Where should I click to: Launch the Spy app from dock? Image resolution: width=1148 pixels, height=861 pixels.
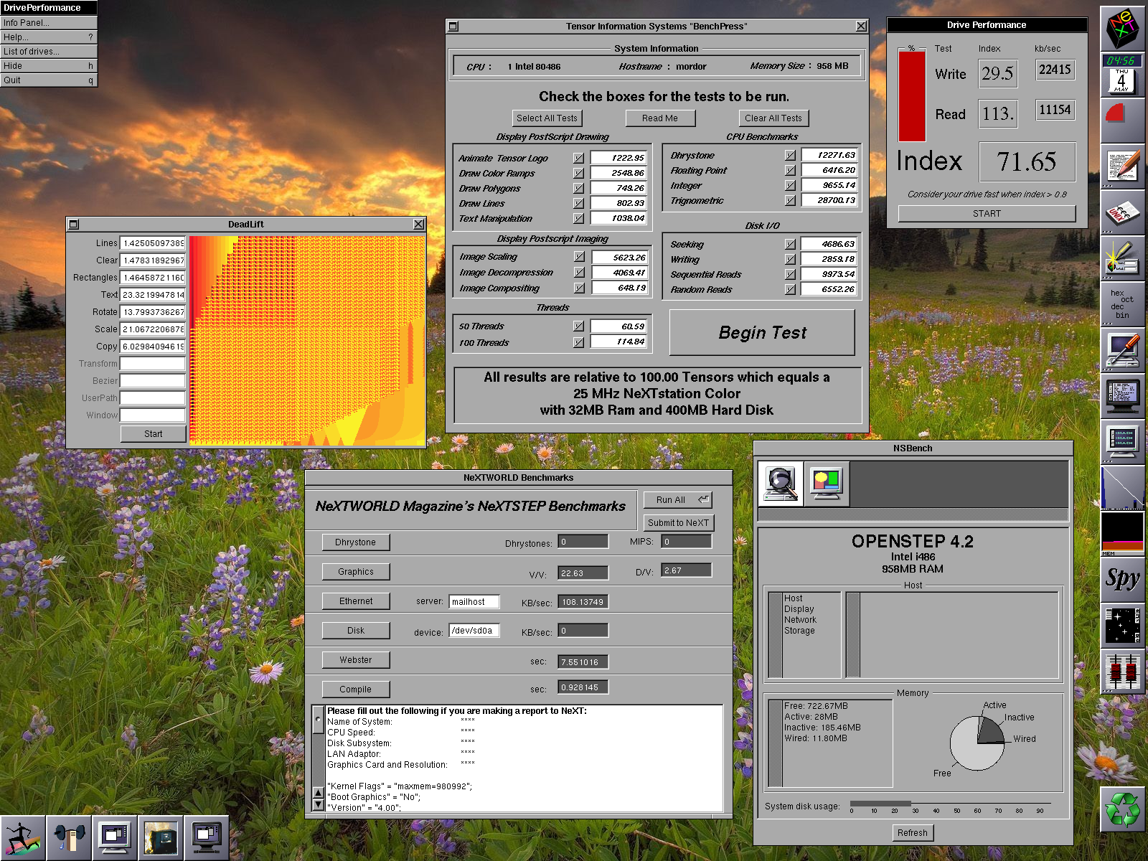pyautogui.click(x=1122, y=578)
